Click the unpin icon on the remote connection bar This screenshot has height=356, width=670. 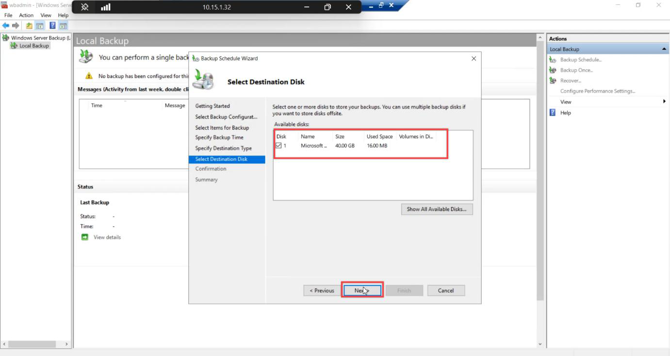click(85, 7)
